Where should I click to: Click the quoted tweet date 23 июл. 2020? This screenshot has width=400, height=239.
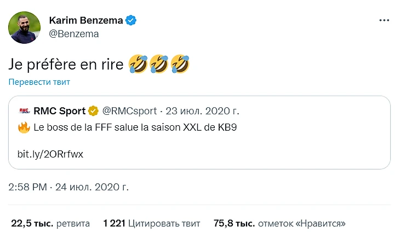(x=202, y=111)
